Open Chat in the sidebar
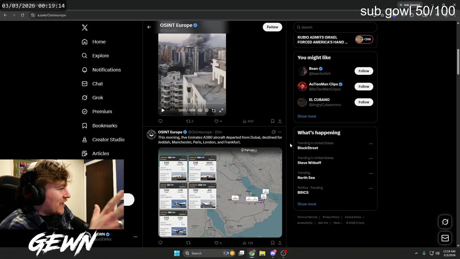This screenshot has height=259, width=460. click(x=92, y=83)
